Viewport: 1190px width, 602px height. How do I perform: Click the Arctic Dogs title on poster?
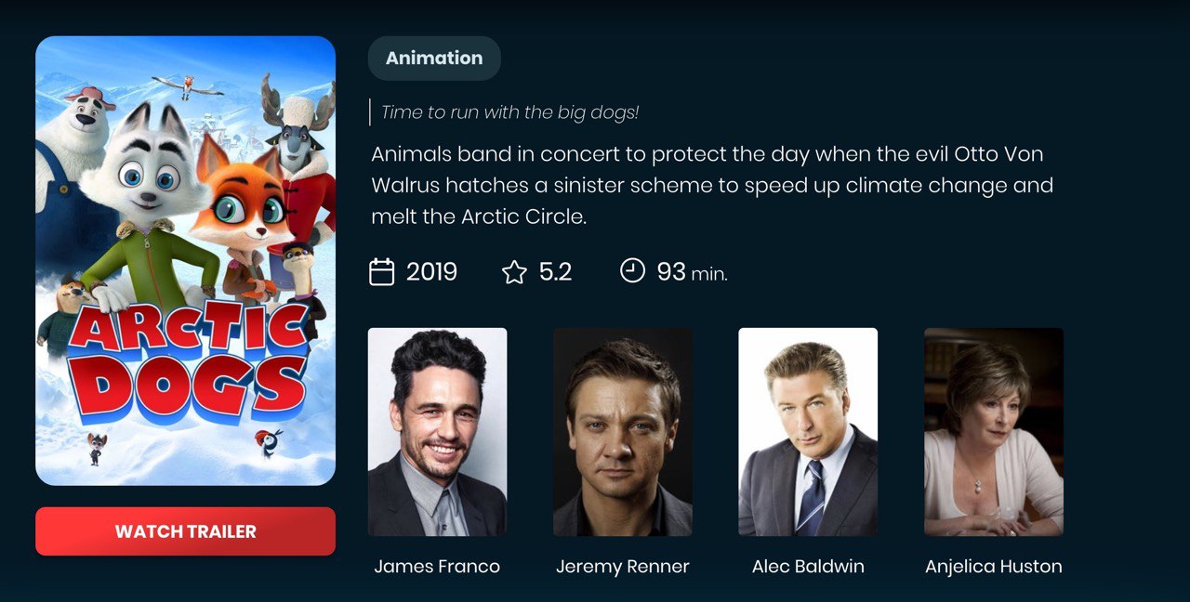click(x=187, y=364)
